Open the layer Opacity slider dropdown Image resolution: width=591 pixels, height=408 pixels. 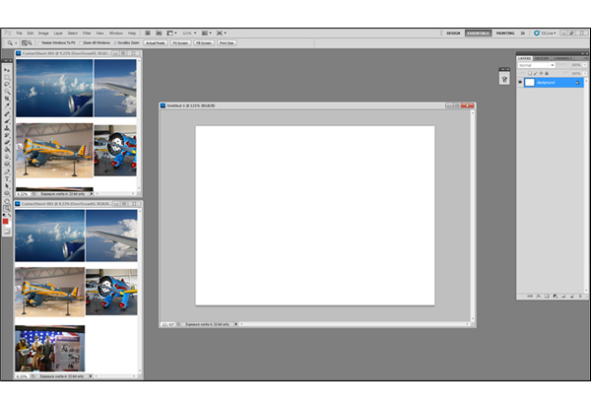pyautogui.click(x=585, y=65)
